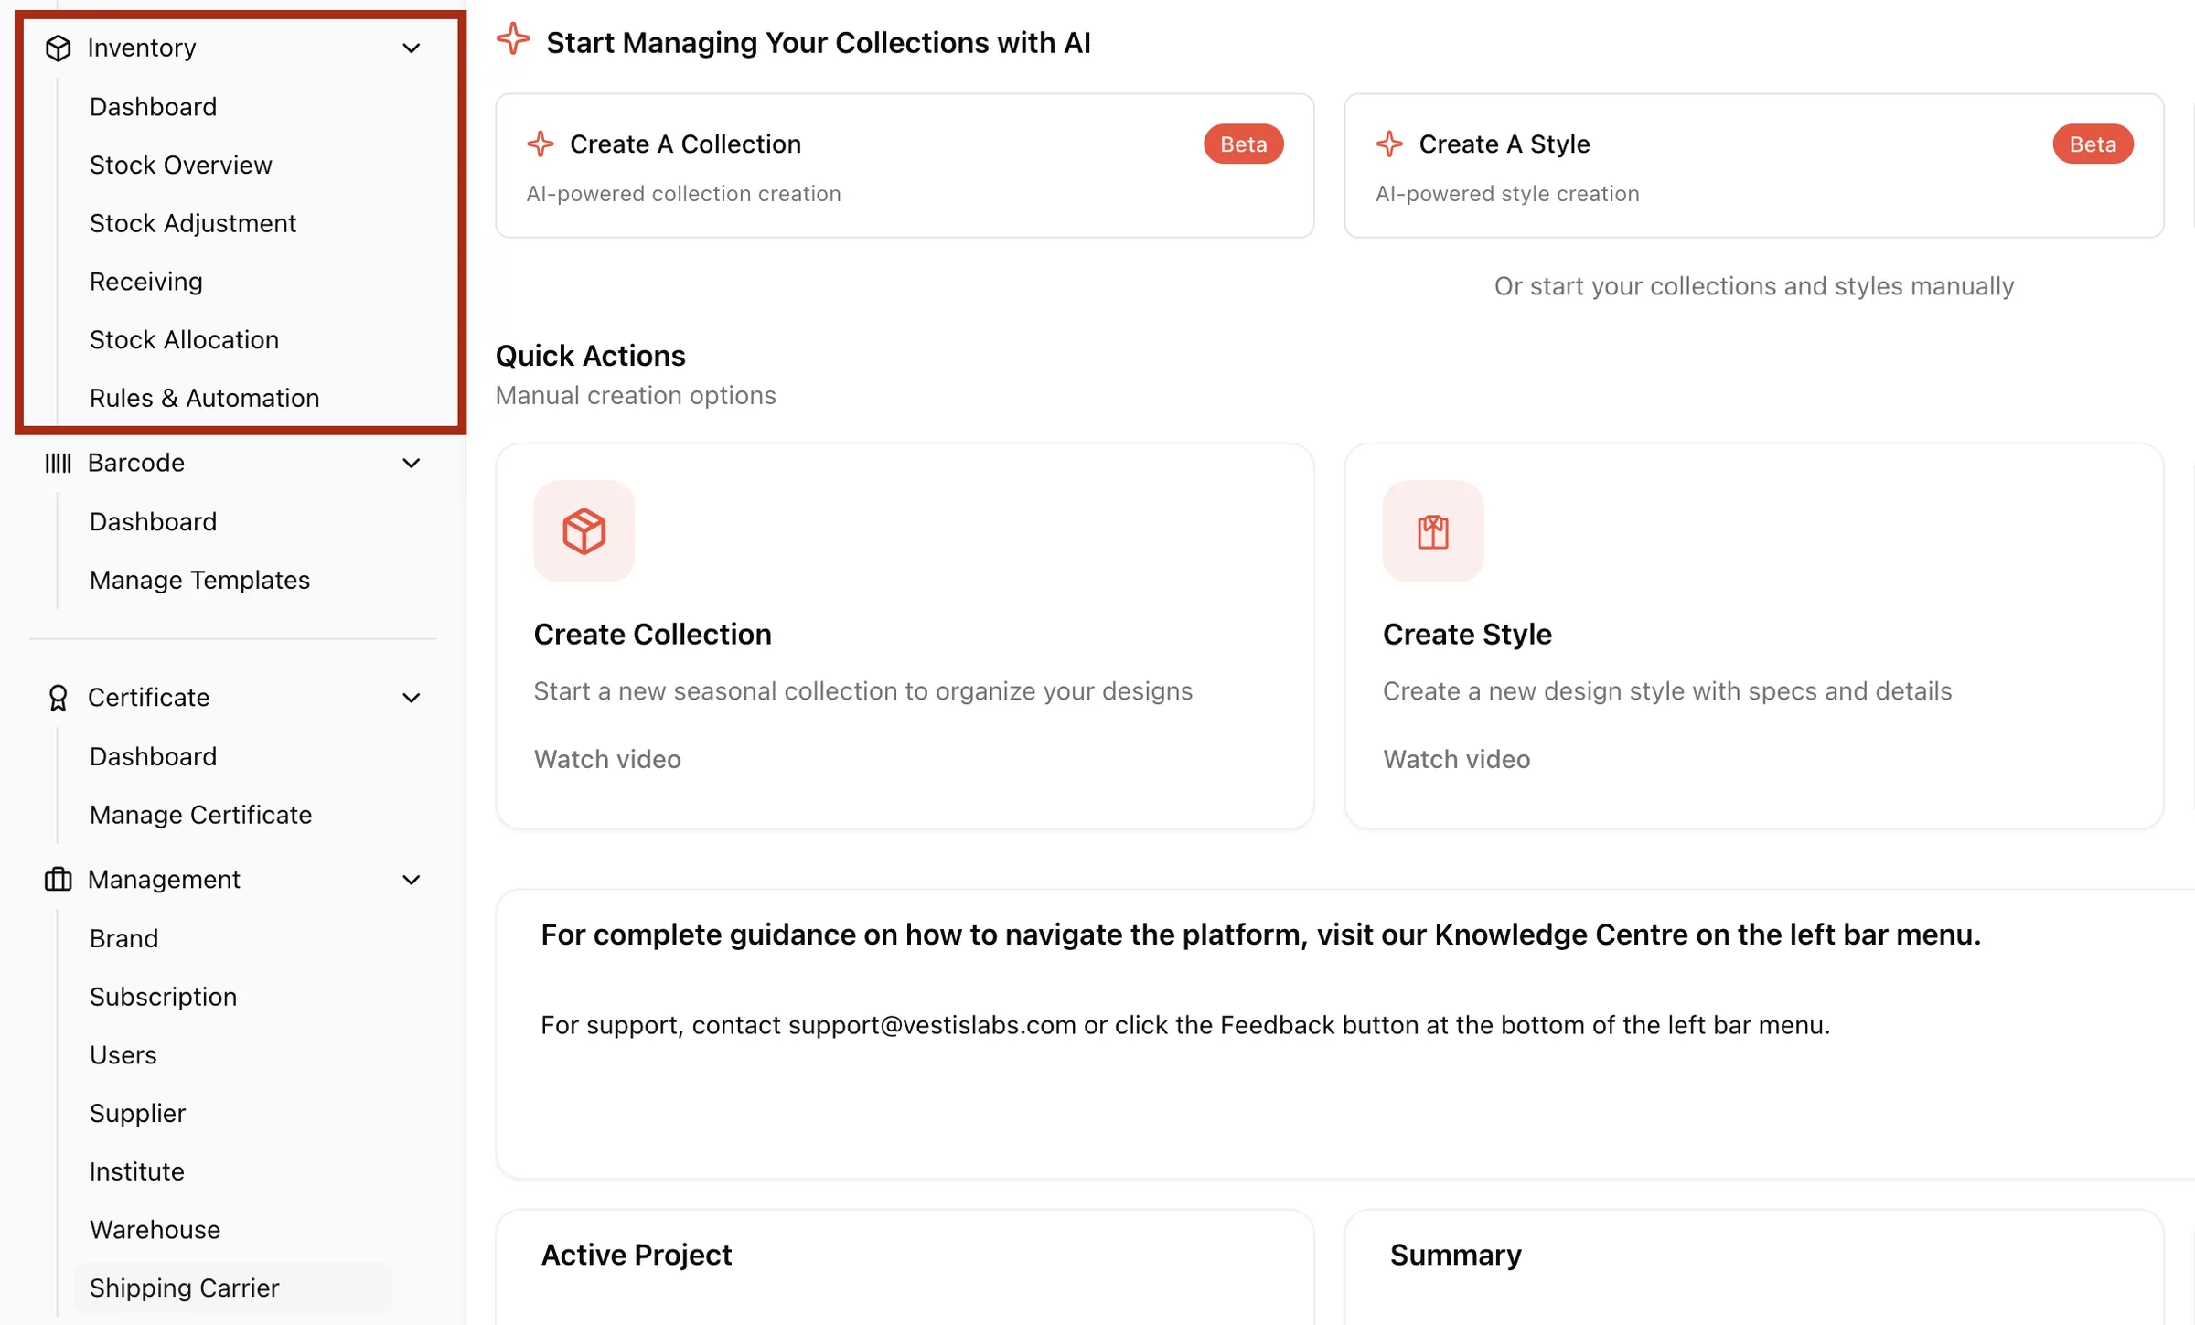Viewport: 2195px width, 1325px height.
Task: Click the Create Style garment icon tile
Action: (1432, 531)
